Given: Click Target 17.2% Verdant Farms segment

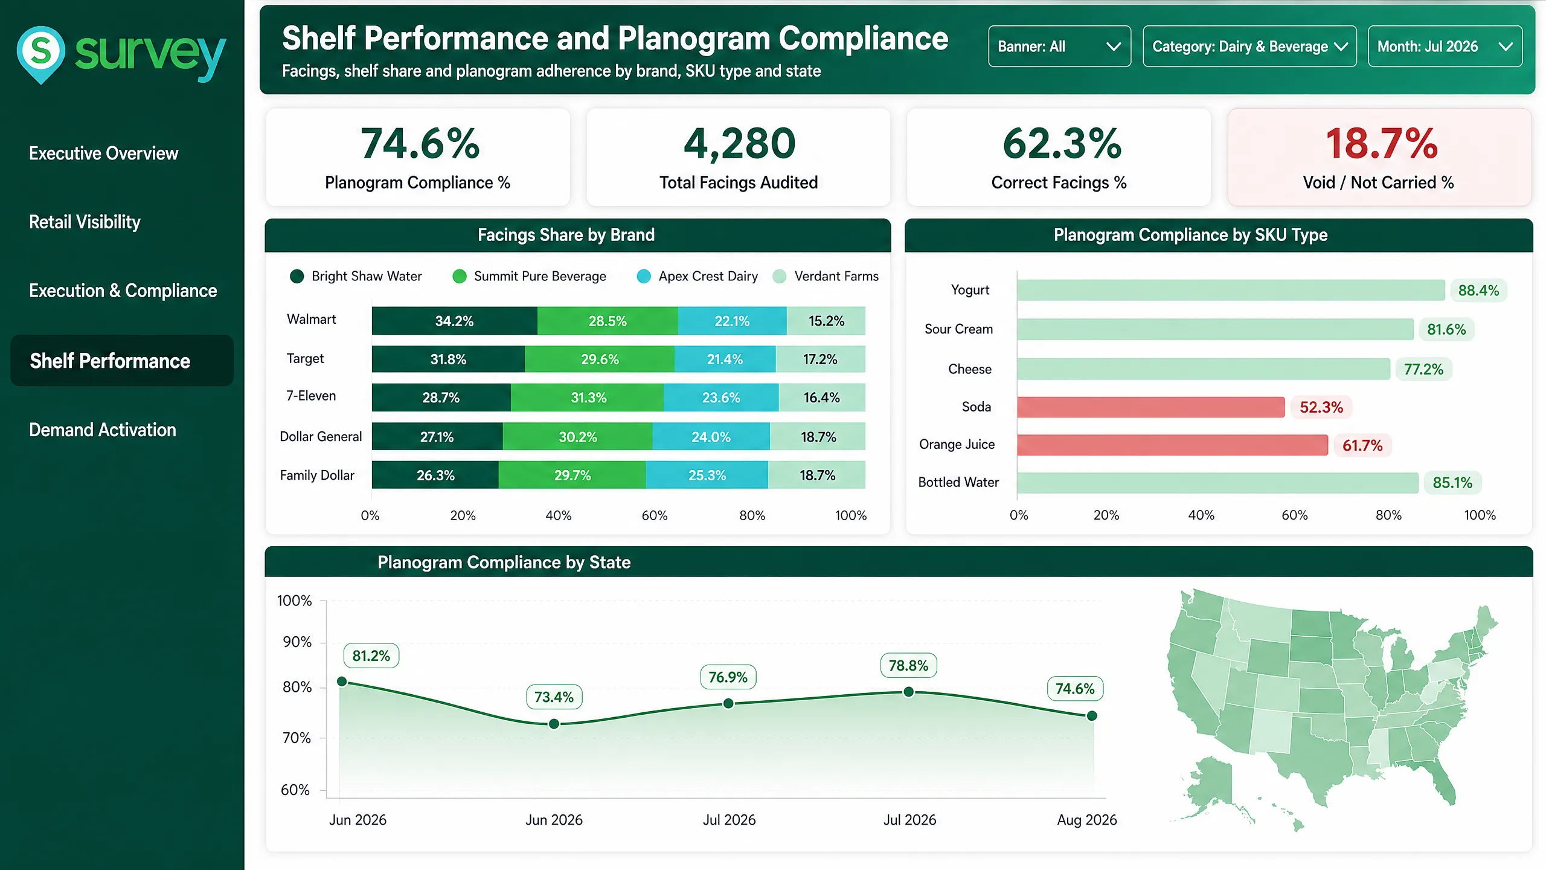Looking at the screenshot, I should pos(820,359).
